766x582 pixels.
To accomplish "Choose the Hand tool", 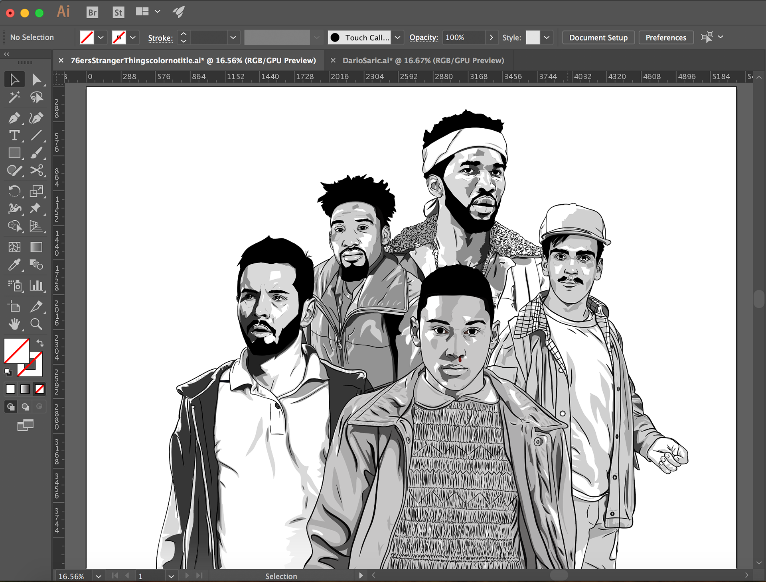I will 14,324.
